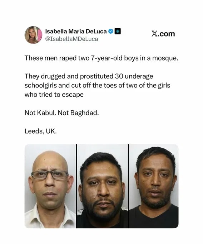
Task: Open the left photo of bald man with glasses
Action: point(50,186)
